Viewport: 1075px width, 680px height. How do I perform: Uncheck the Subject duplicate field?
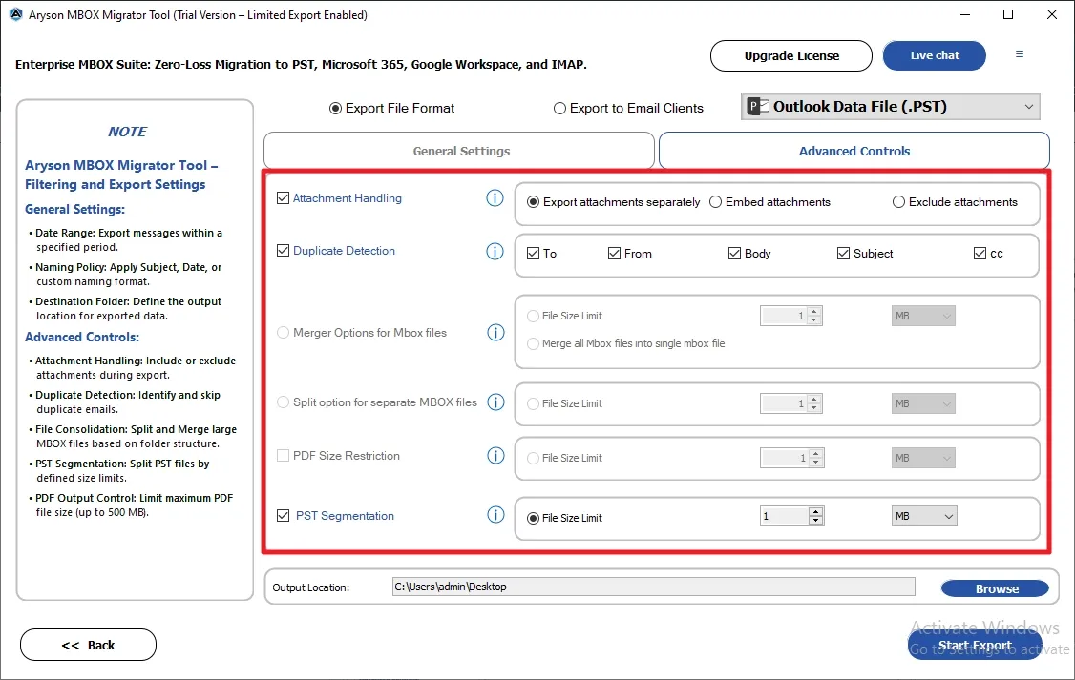tap(843, 254)
